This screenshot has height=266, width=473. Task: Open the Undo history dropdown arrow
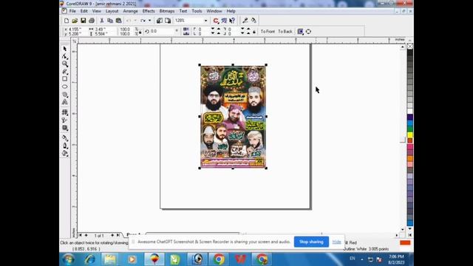point(135,21)
